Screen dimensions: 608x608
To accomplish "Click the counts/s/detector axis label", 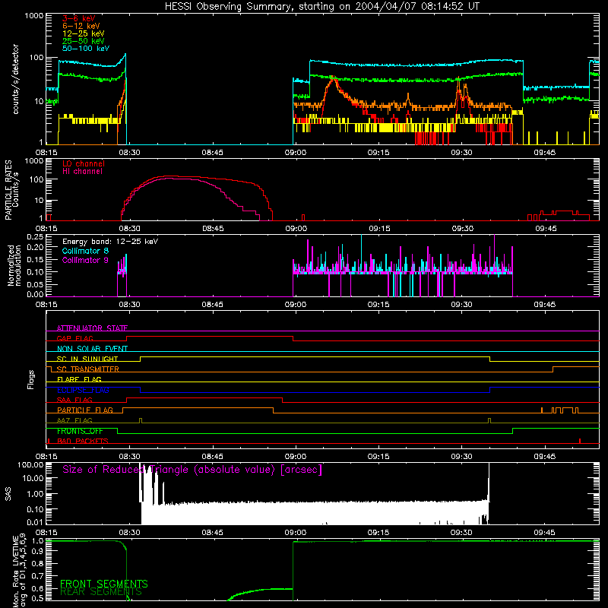I will coord(16,79).
